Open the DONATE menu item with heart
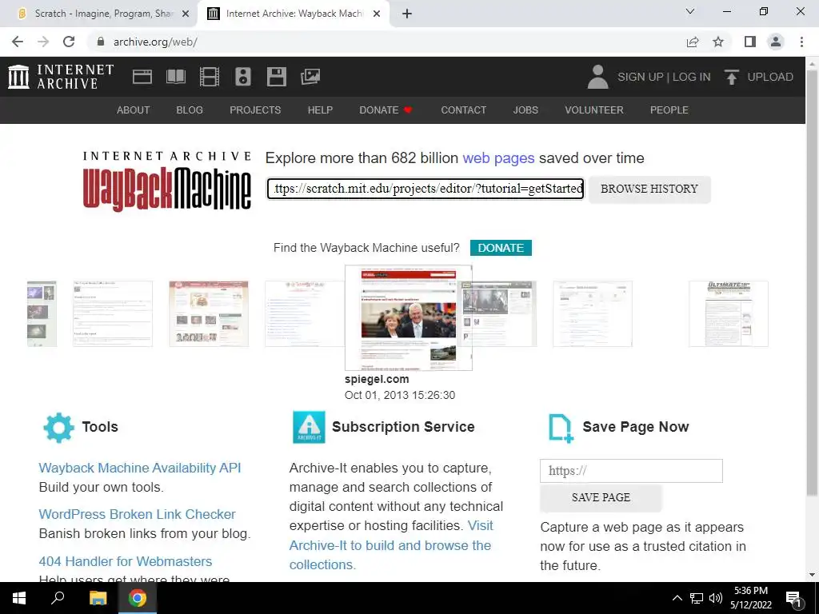The width and height of the screenshot is (819, 614). pos(386,110)
